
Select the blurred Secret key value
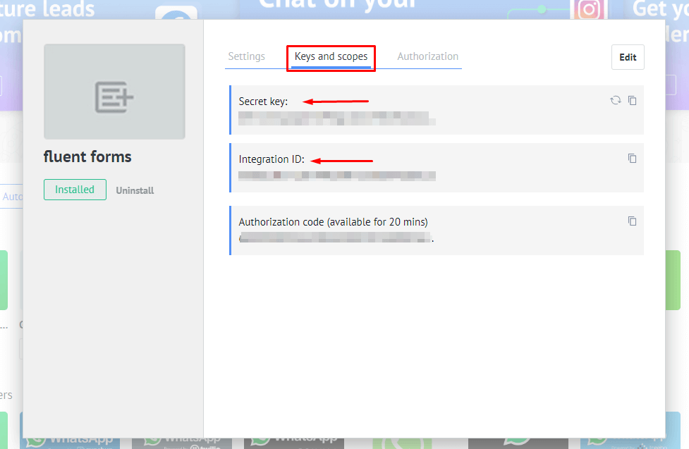pyautogui.click(x=336, y=118)
